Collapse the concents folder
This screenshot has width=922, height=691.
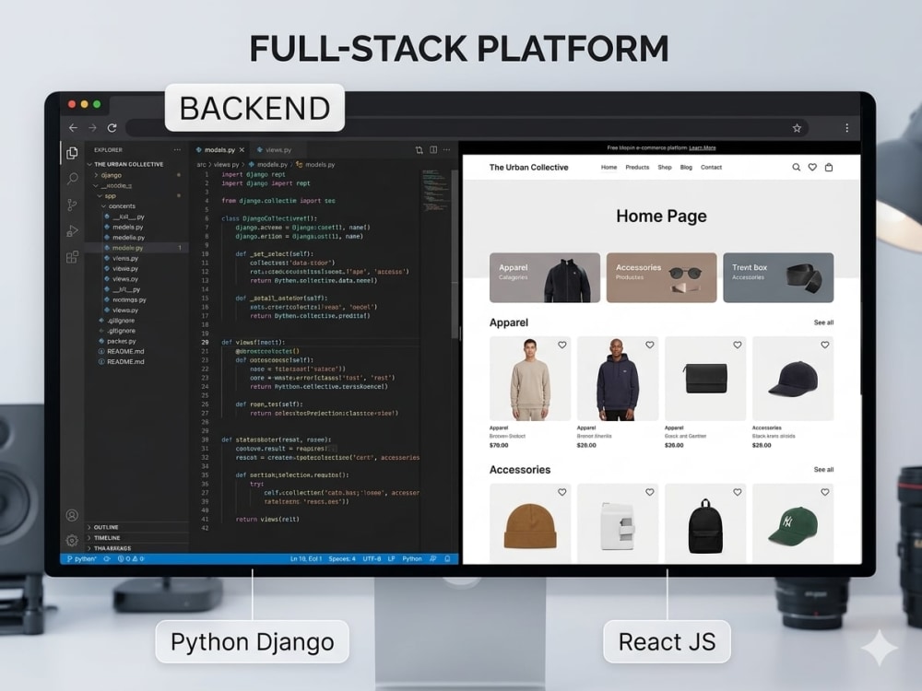118,206
